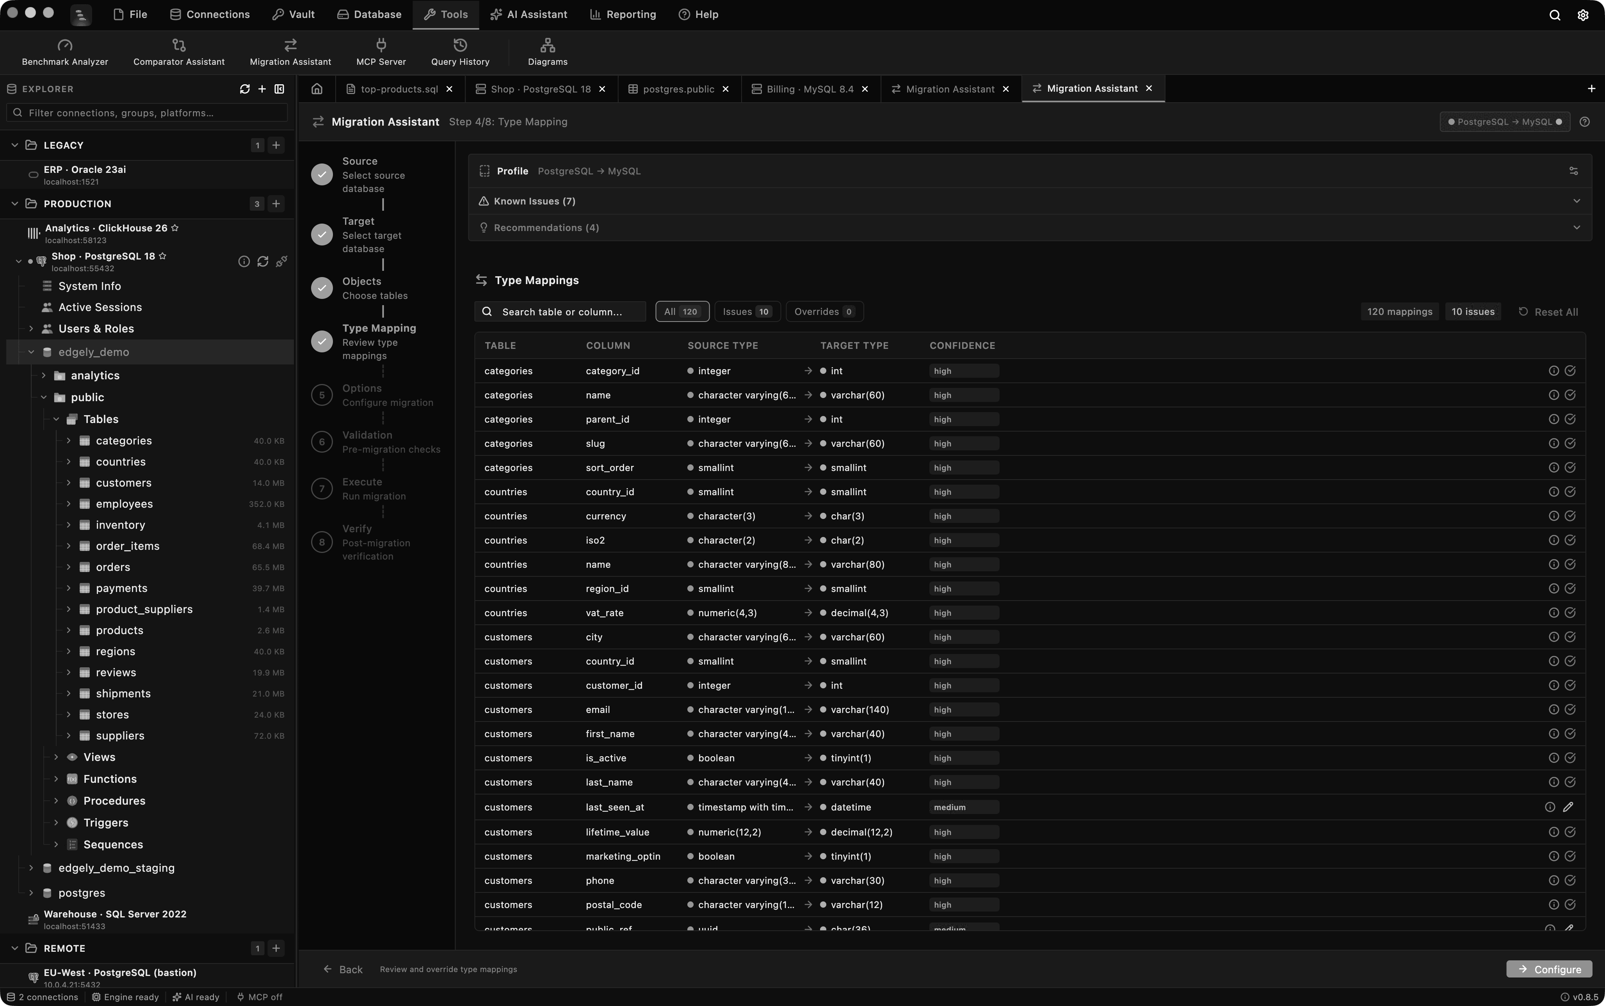This screenshot has width=1605, height=1006.
Task: Open a new tab with plus icon
Action: 1591,89
